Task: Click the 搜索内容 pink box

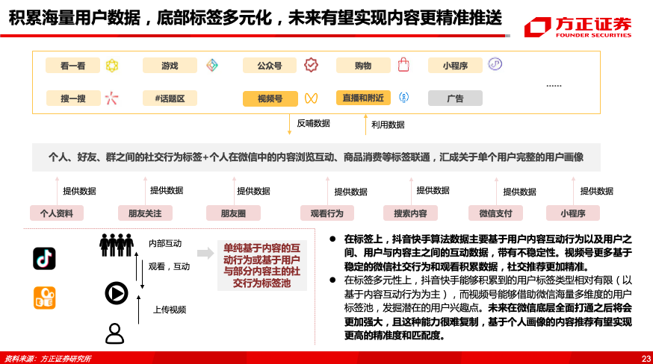Action: tap(410, 213)
